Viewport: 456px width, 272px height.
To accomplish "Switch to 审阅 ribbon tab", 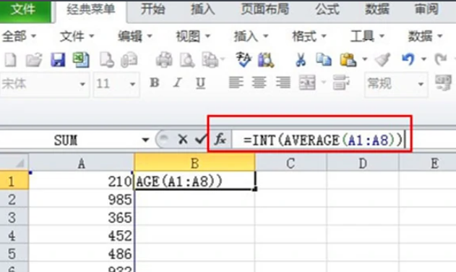I will [x=426, y=9].
